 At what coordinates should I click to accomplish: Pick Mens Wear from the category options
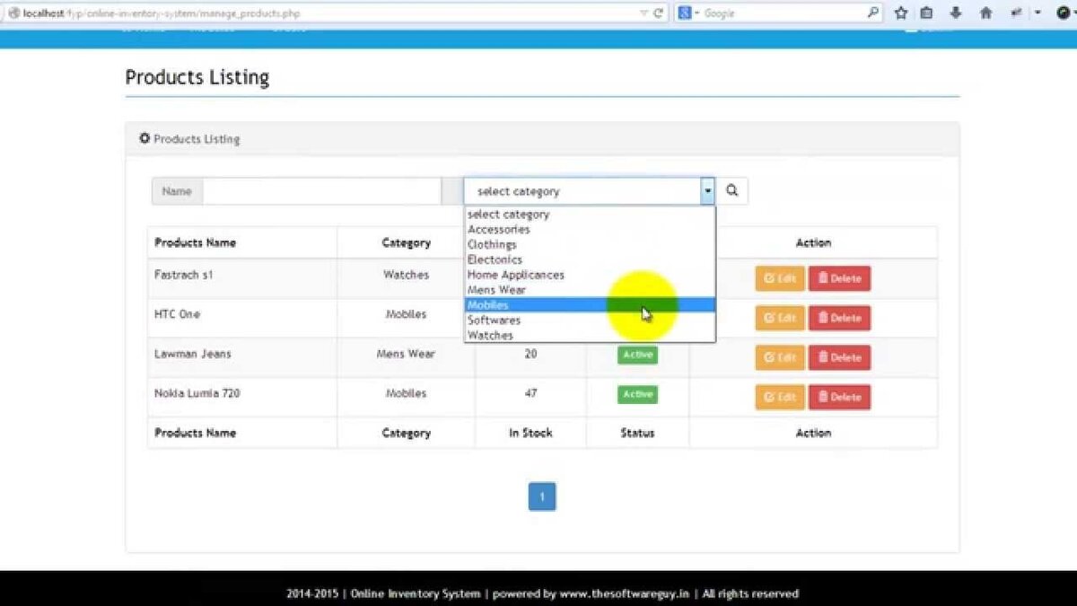point(590,290)
